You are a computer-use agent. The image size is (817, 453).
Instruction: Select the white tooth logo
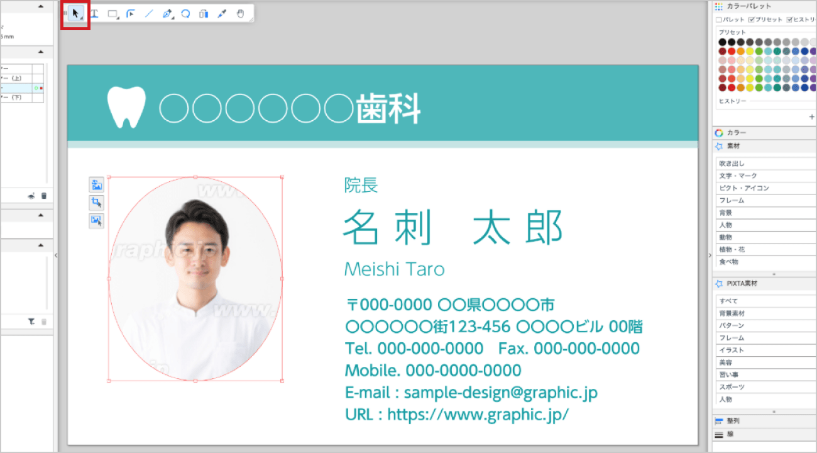click(126, 108)
